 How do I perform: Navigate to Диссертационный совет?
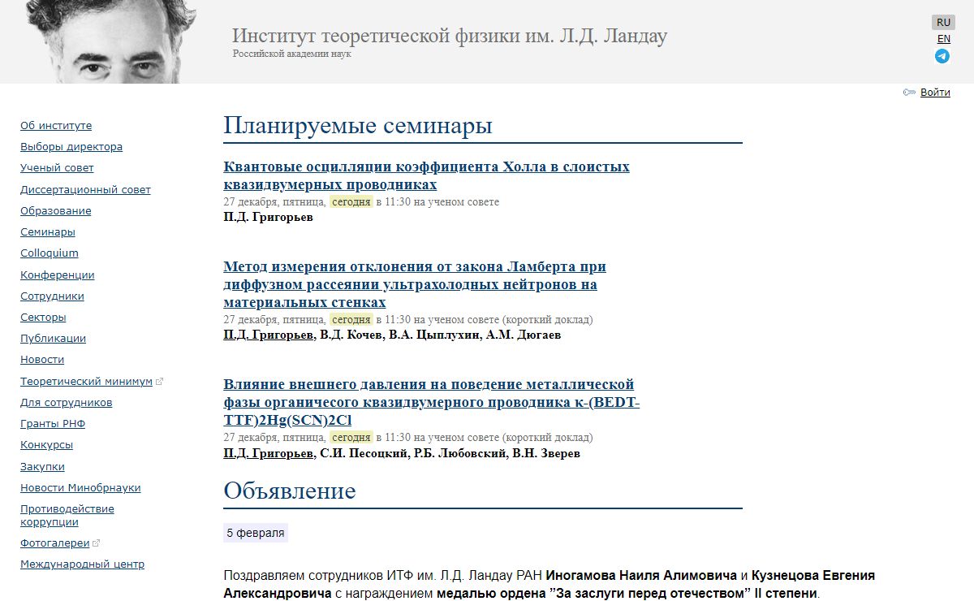click(85, 190)
